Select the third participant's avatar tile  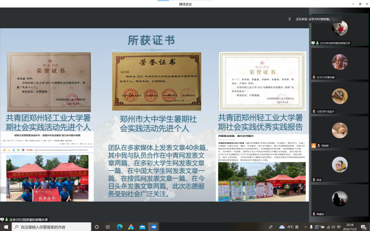[339, 96]
